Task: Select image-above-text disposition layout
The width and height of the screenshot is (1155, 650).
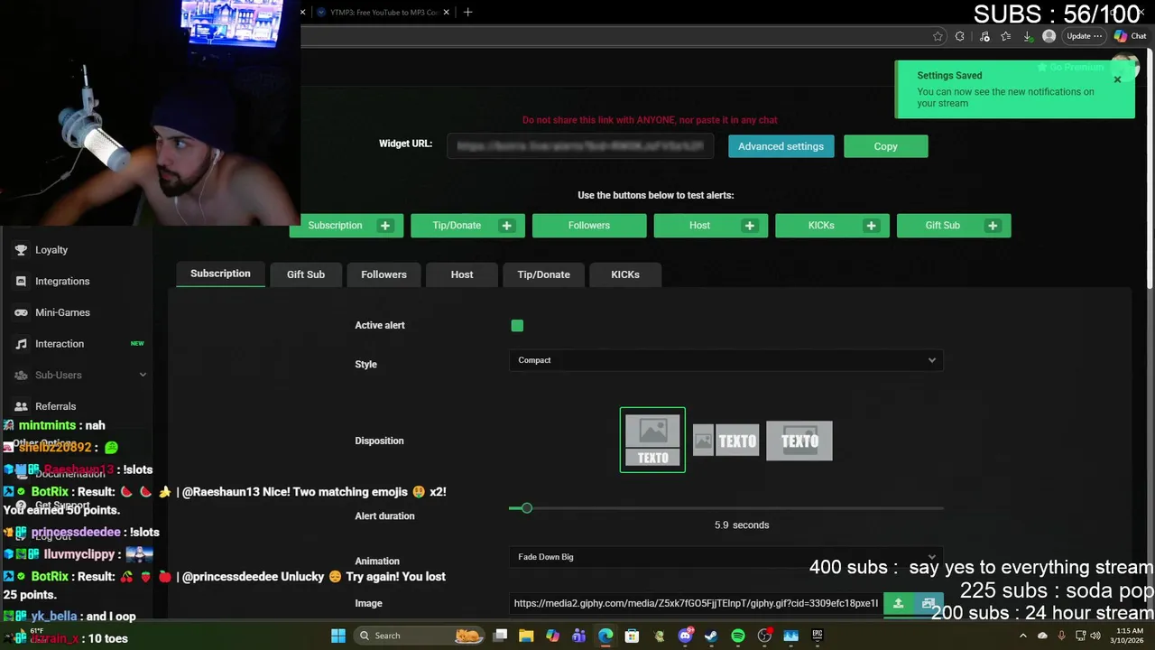Action: (652, 441)
